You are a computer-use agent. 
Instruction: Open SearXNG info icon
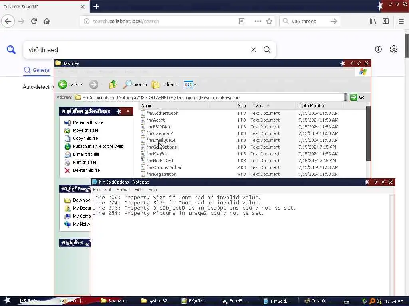click(x=378, y=49)
